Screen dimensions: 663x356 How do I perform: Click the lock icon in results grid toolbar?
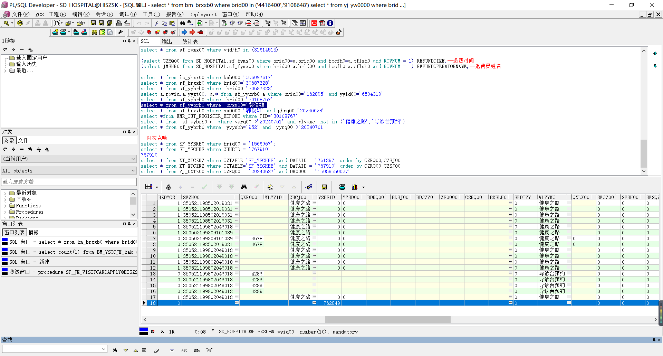[169, 187]
